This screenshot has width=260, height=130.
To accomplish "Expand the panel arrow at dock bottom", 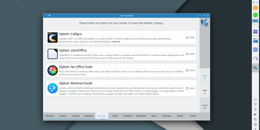I will 255,129.
